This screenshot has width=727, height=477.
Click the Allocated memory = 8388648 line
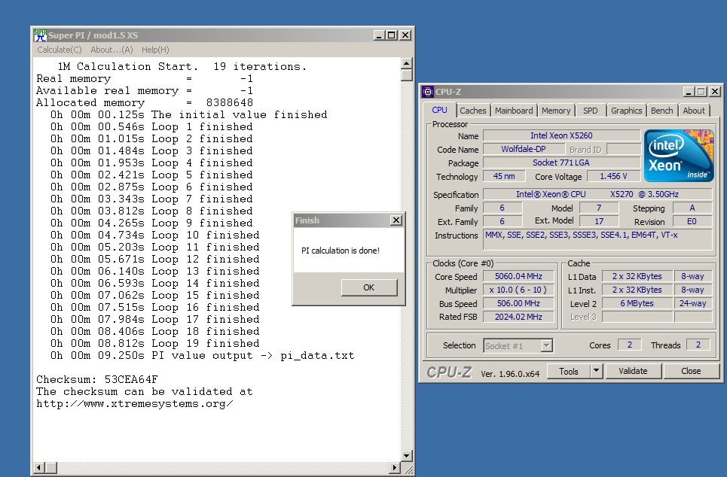(145, 103)
